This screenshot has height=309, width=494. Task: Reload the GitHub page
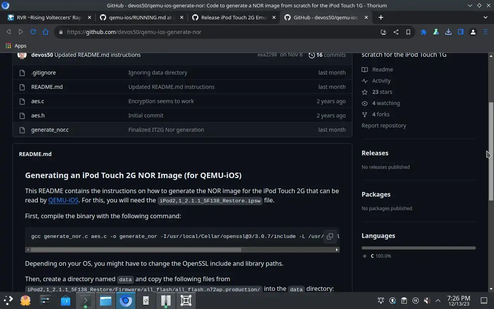point(33,32)
